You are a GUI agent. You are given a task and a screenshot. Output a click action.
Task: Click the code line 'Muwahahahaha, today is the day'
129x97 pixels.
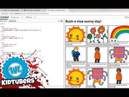(21, 30)
